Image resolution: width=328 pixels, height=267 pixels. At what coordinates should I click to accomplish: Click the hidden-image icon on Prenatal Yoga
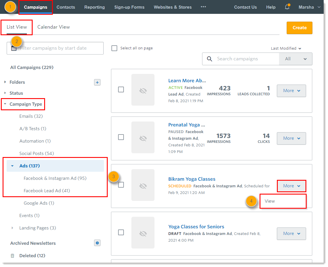click(x=143, y=137)
